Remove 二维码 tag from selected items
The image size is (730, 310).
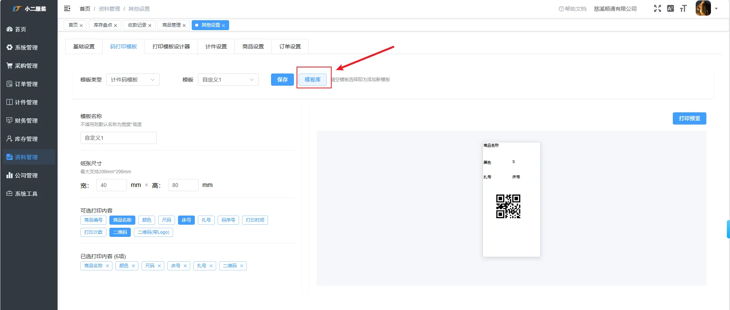coord(242,266)
